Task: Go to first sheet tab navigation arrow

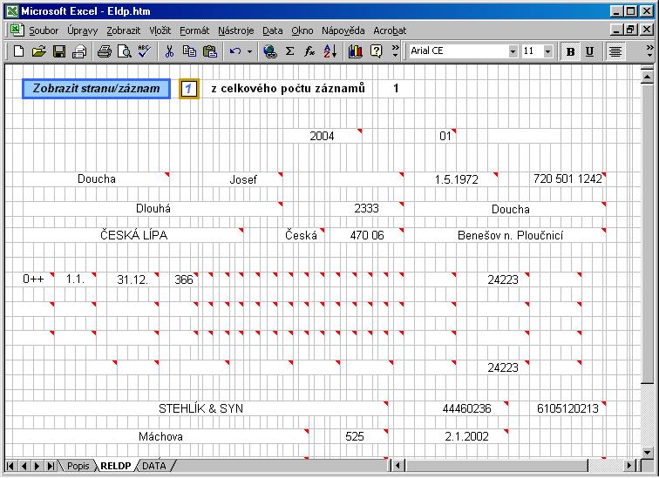Action: (x=11, y=466)
